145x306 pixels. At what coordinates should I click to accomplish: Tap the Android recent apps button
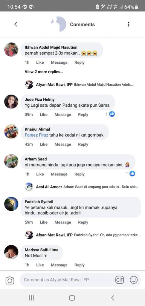(x=31, y=298)
